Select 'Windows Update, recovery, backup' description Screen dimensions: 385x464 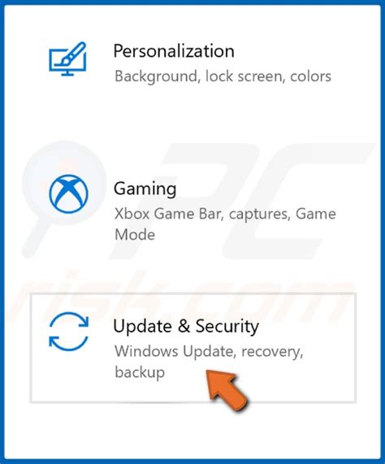point(209,362)
